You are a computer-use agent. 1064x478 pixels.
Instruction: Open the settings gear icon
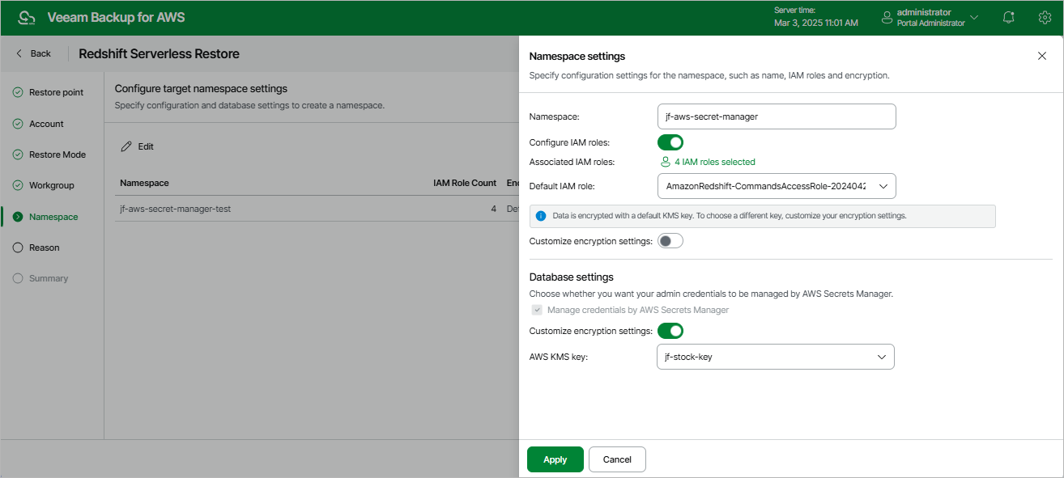pyautogui.click(x=1045, y=18)
